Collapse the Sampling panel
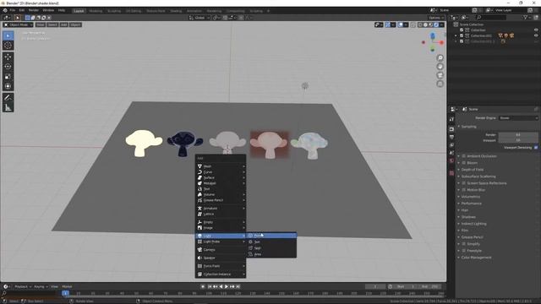 468,127
